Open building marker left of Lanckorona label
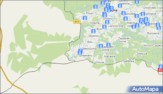 tap(104, 27)
